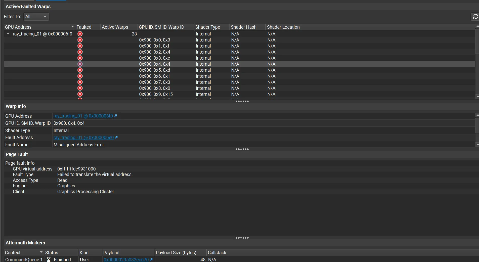
Task: Click the Shader Hash column header
Action: click(247, 27)
